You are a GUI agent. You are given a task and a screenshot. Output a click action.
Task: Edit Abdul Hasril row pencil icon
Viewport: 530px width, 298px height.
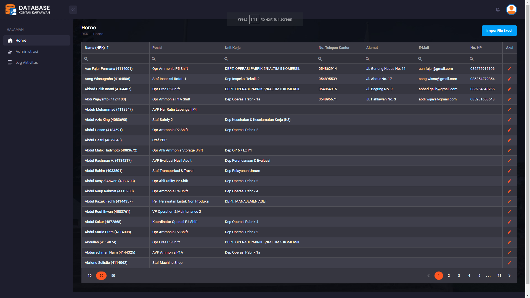(509, 140)
